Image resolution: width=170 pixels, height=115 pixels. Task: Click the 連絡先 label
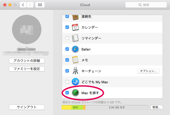tap(86, 17)
